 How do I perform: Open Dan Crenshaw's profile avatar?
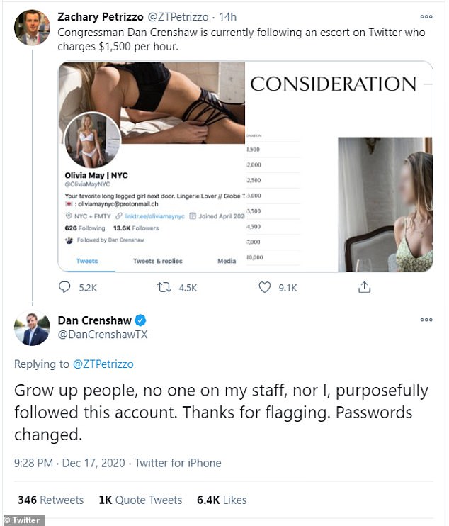coord(32,328)
